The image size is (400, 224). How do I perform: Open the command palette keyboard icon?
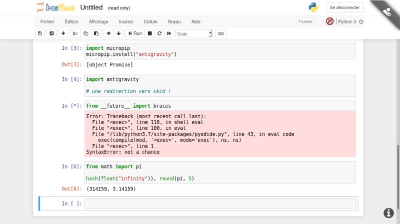[221, 33]
